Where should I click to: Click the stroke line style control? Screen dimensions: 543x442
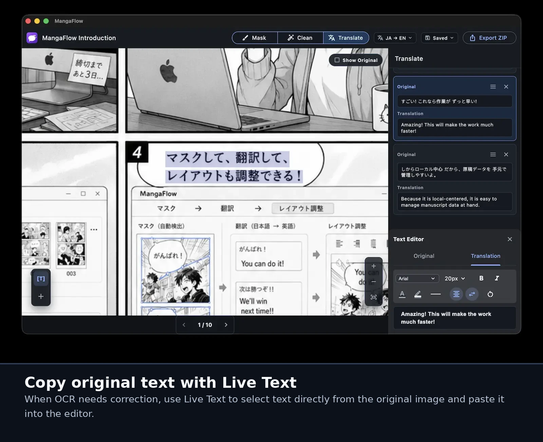click(x=435, y=294)
